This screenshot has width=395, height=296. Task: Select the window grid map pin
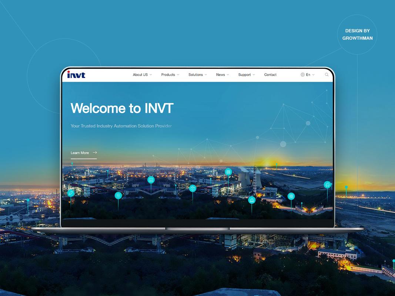coord(118,196)
